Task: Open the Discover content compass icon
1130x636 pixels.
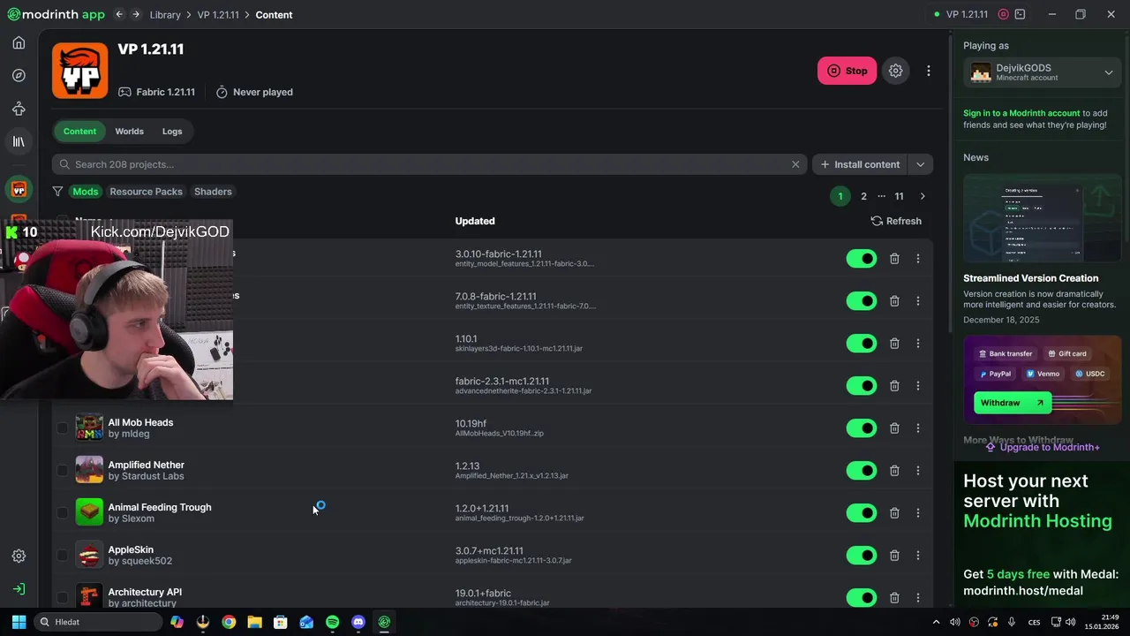Action: (19, 76)
